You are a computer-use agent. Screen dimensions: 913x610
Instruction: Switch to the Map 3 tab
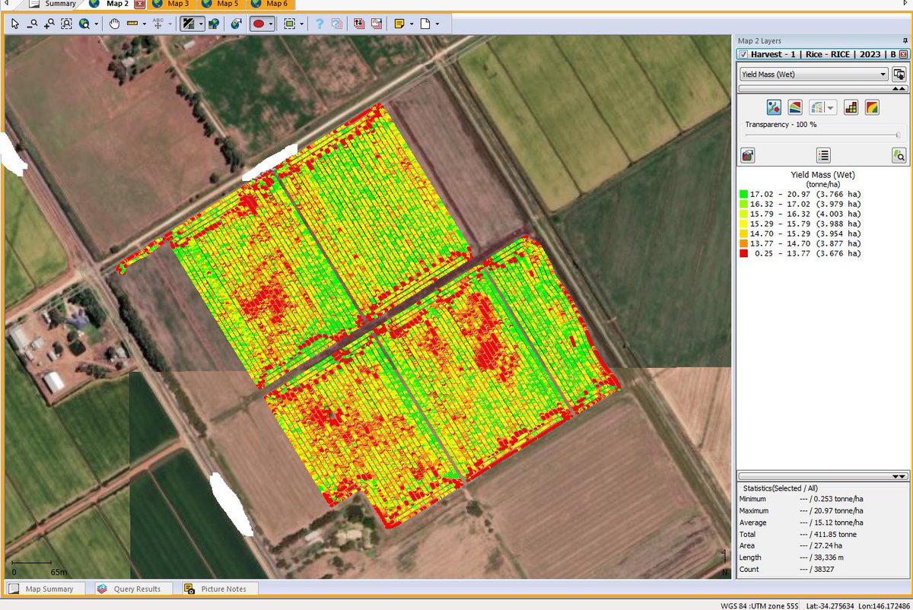177,4
